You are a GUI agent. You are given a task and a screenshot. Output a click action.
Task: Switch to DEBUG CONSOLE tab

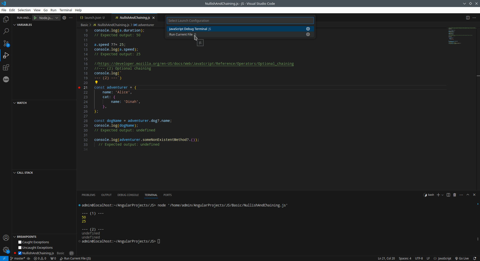coord(128,195)
